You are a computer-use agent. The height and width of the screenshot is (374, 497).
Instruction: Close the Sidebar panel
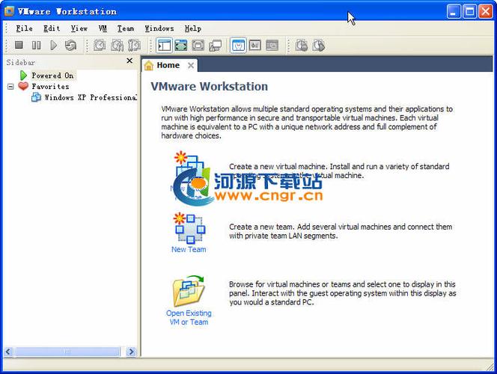point(129,61)
